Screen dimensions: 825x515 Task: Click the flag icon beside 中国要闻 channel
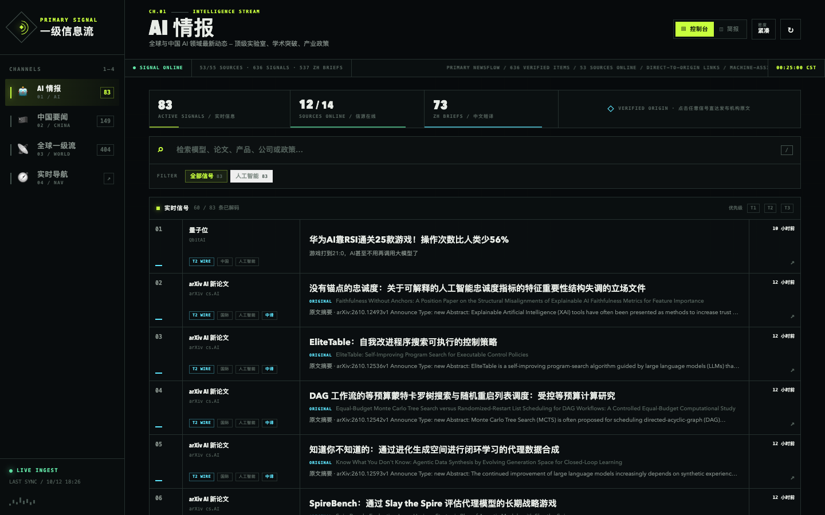click(23, 120)
